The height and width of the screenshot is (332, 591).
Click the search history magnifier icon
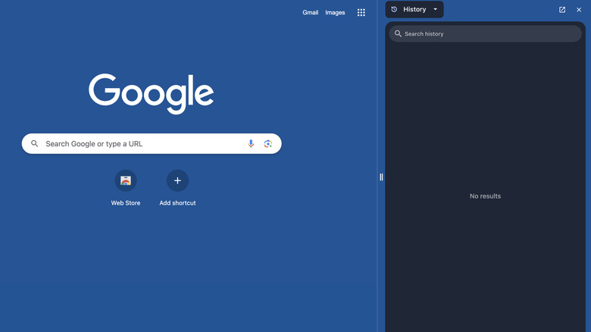(x=398, y=33)
